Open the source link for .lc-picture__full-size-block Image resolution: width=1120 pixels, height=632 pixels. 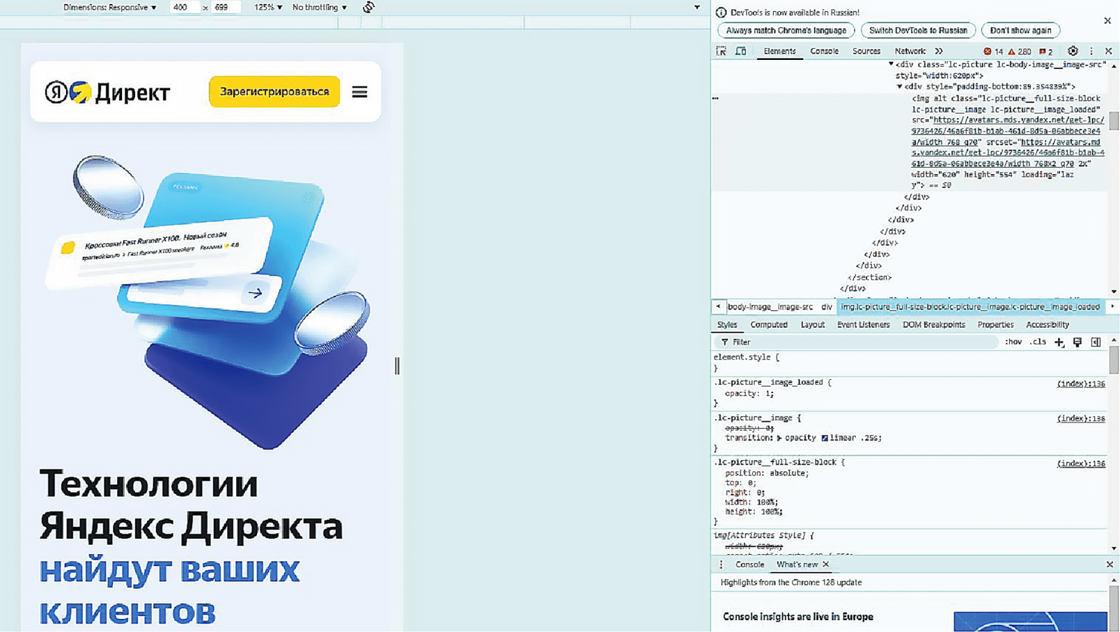tap(1080, 464)
